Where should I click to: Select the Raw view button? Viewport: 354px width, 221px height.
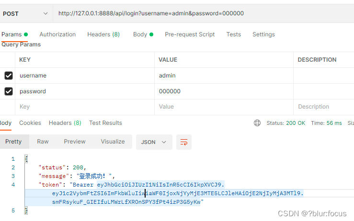(x=43, y=142)
